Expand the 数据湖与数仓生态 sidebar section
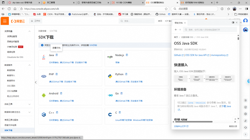The height and width of the screenshot is (140, 250). pos(30,112)
